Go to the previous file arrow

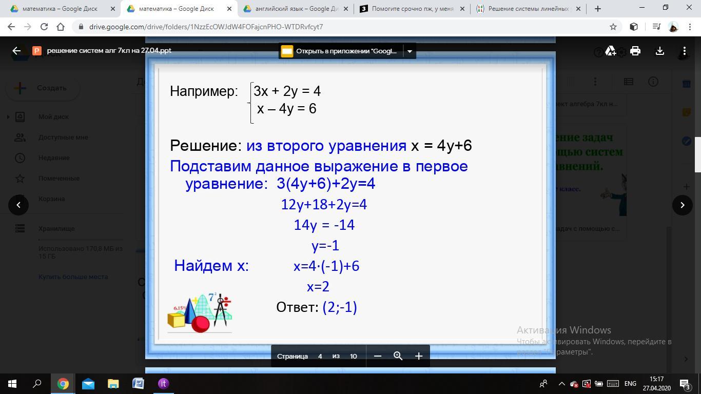18,205
